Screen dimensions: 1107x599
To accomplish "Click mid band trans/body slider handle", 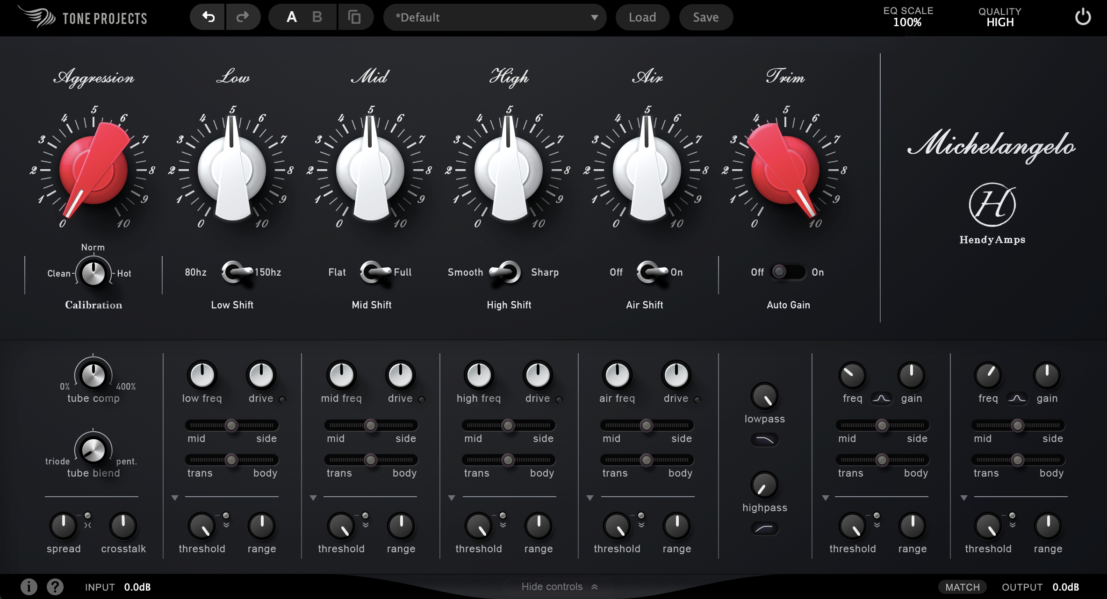I will point(370,460).
